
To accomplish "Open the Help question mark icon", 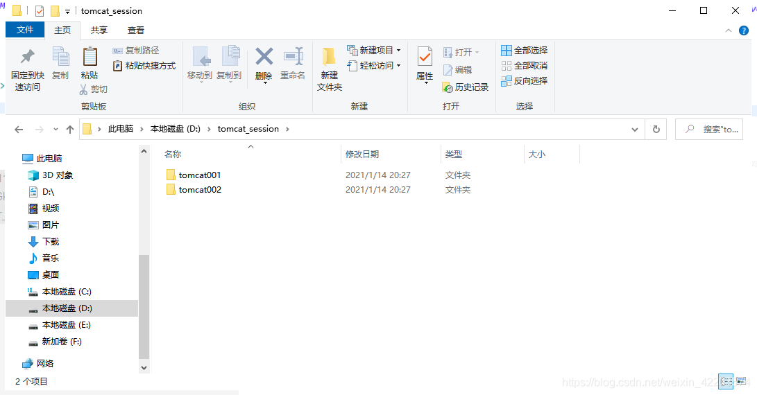I will pyautogui.click(x=744, y=30).
